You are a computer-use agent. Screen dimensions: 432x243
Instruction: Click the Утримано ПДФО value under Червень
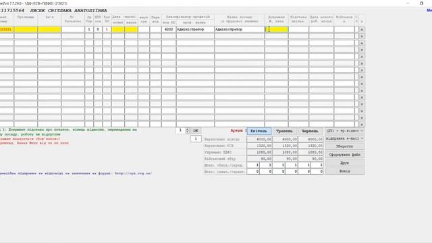(310, 152)
